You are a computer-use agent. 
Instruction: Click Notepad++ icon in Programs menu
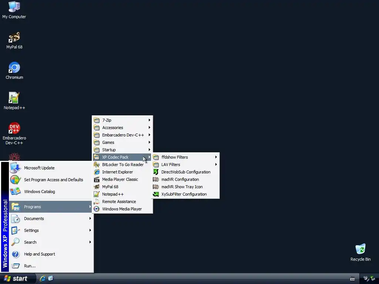pyautogui.click(x=97, y=194)
